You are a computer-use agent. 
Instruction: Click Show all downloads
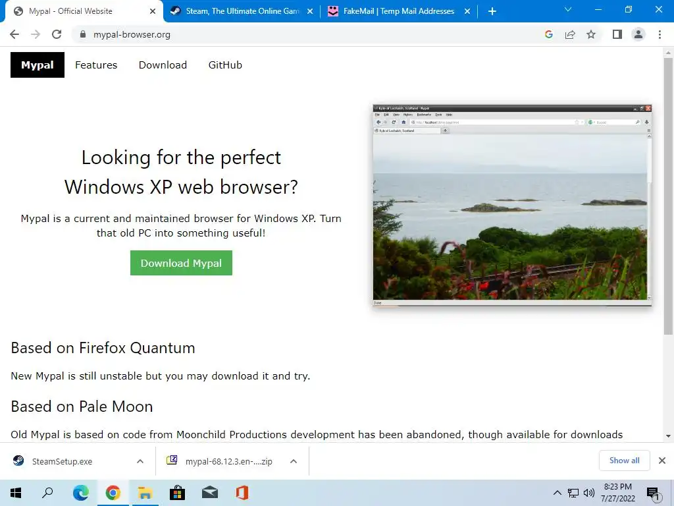(624, 461)
